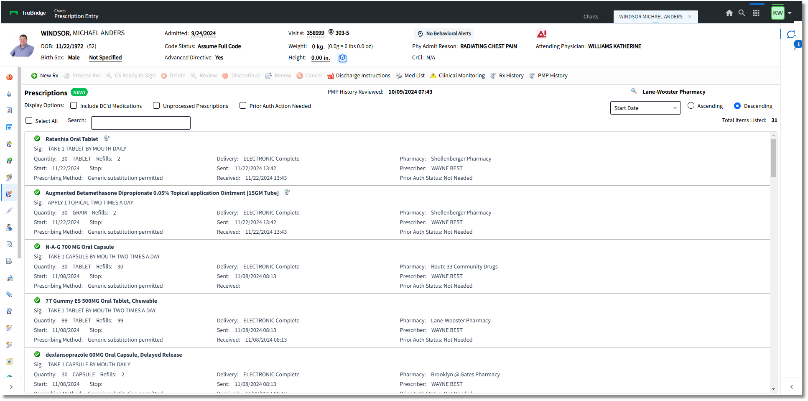
Task: Click Renew toolbar item
Action: tap(278, 76)
